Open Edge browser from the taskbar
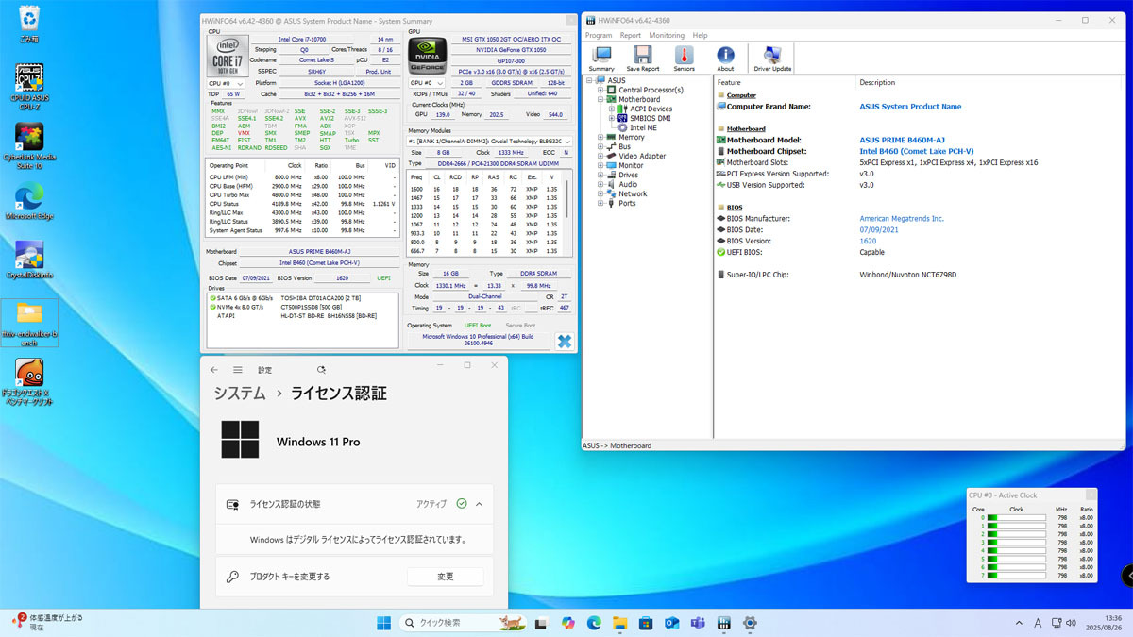This screenshot has width=1133, height=637. pyautogui.click(x=594, y=623)
